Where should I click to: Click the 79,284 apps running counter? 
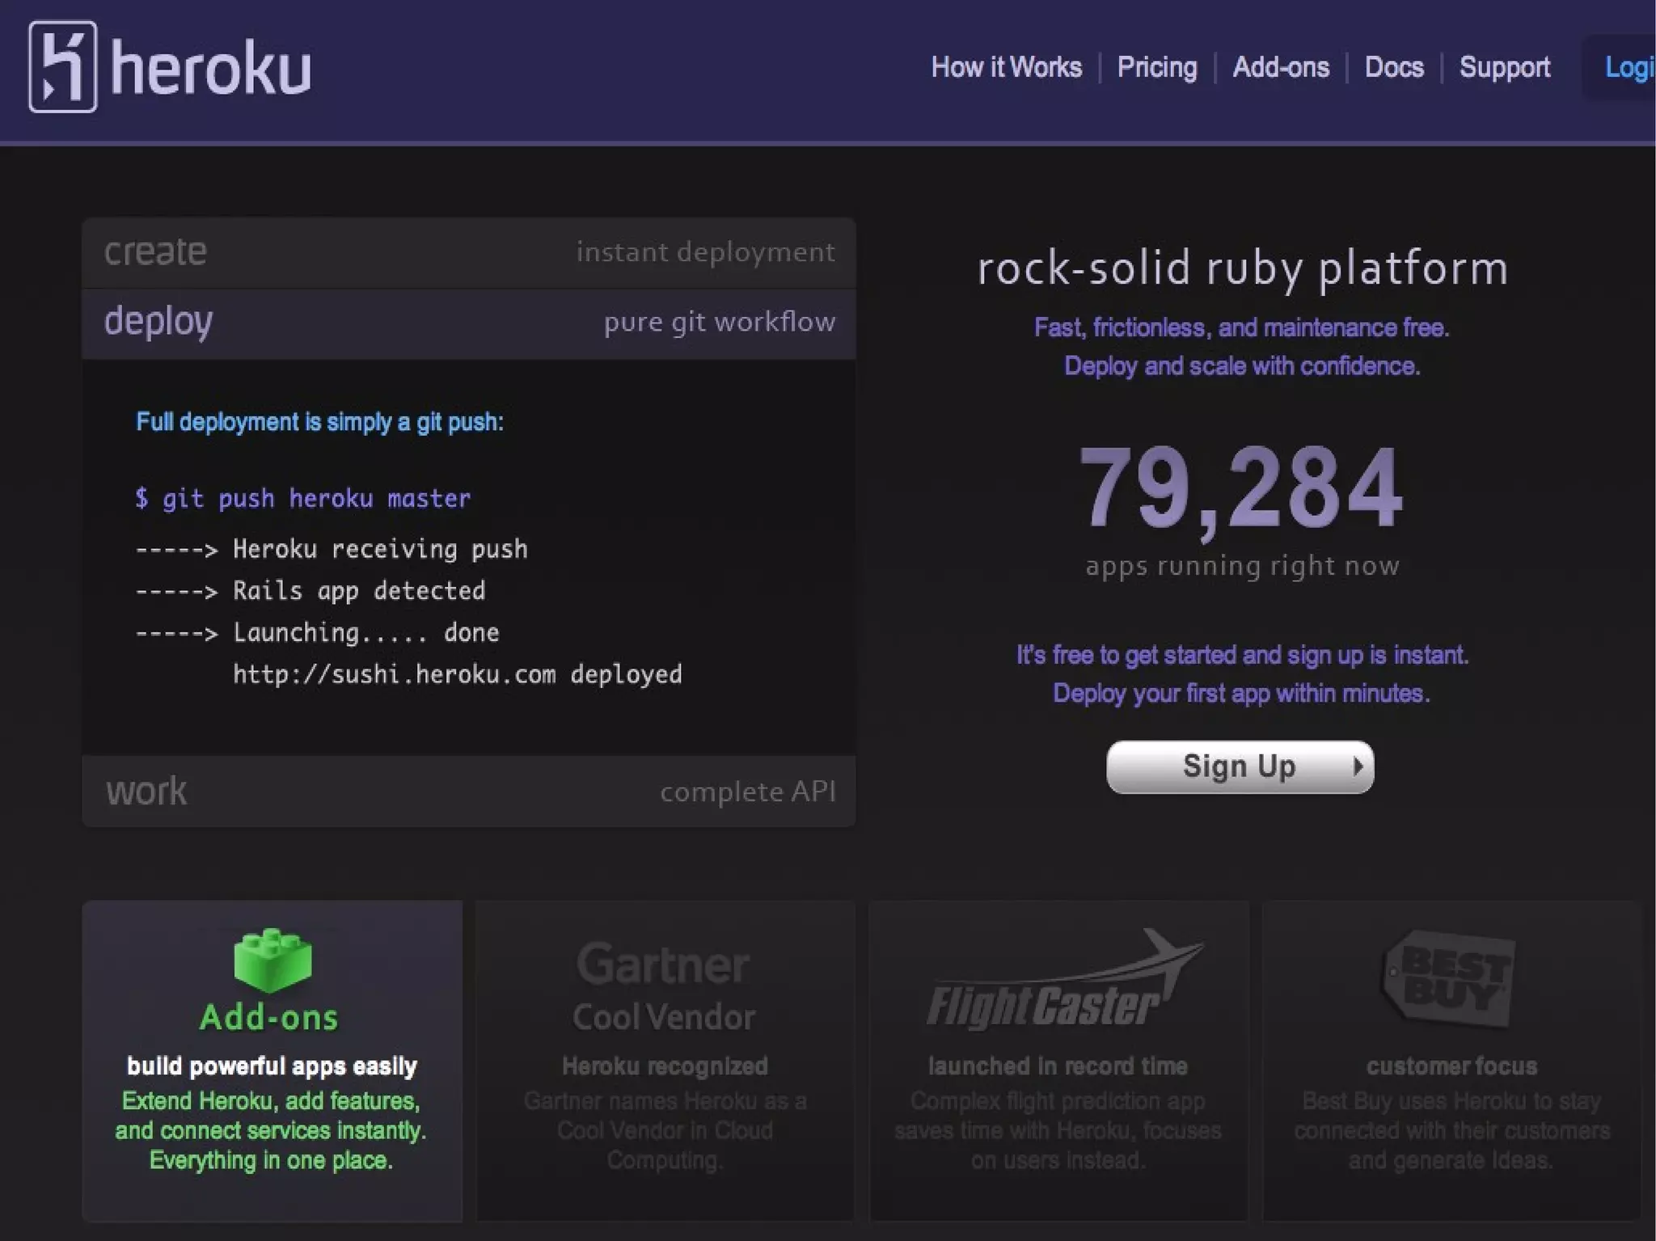point(1241,488)
